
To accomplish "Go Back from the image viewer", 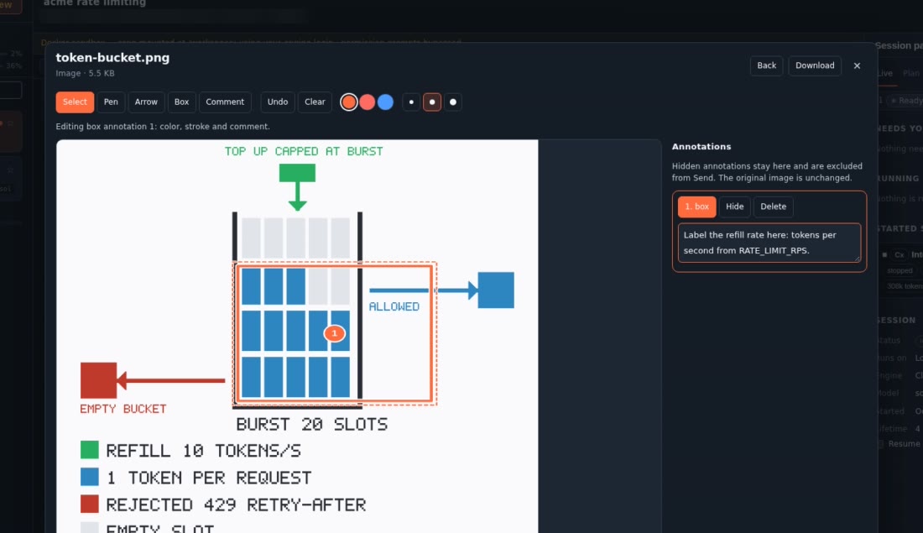I will tap(766, 65).
